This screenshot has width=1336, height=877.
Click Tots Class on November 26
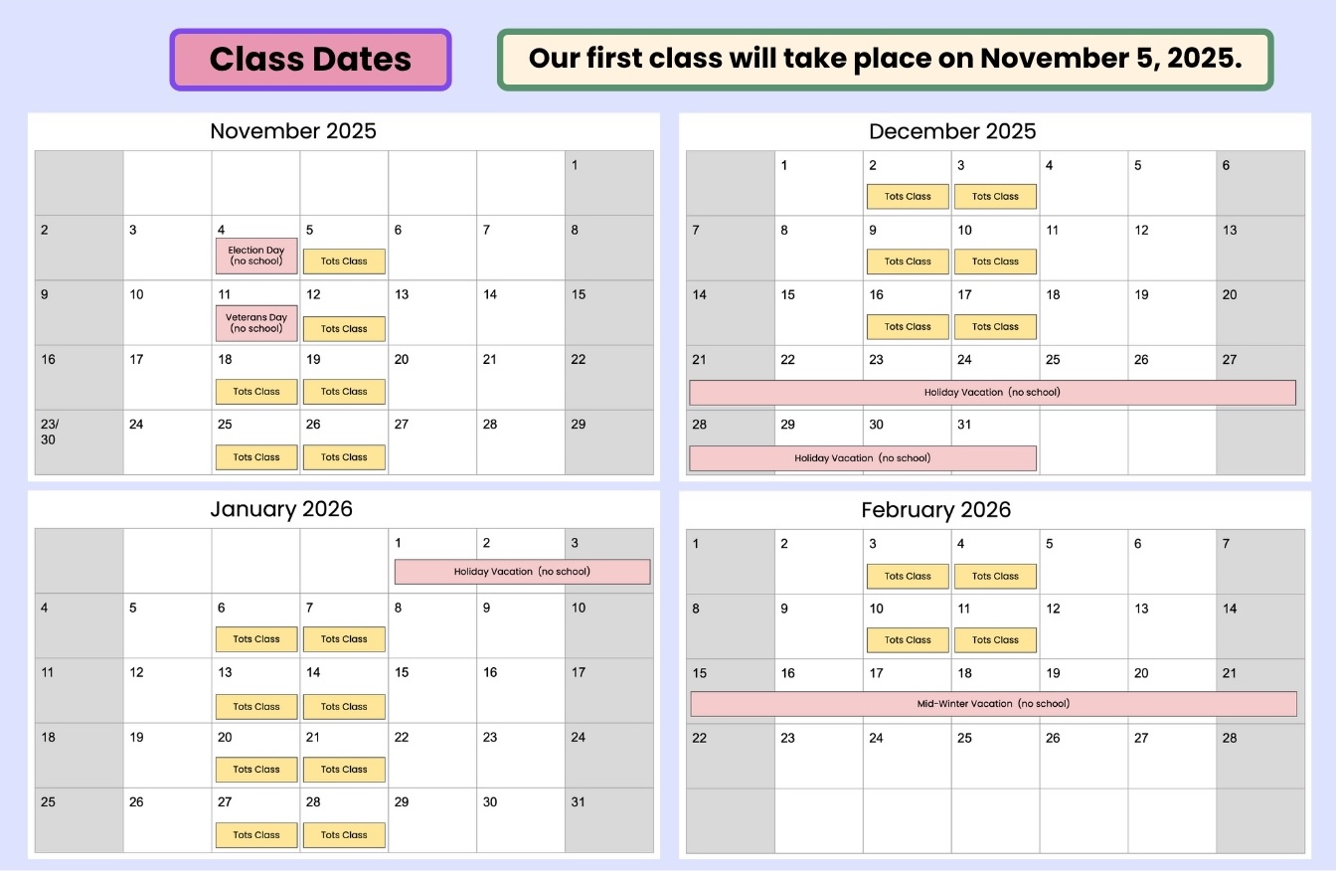tap(344, 457)
